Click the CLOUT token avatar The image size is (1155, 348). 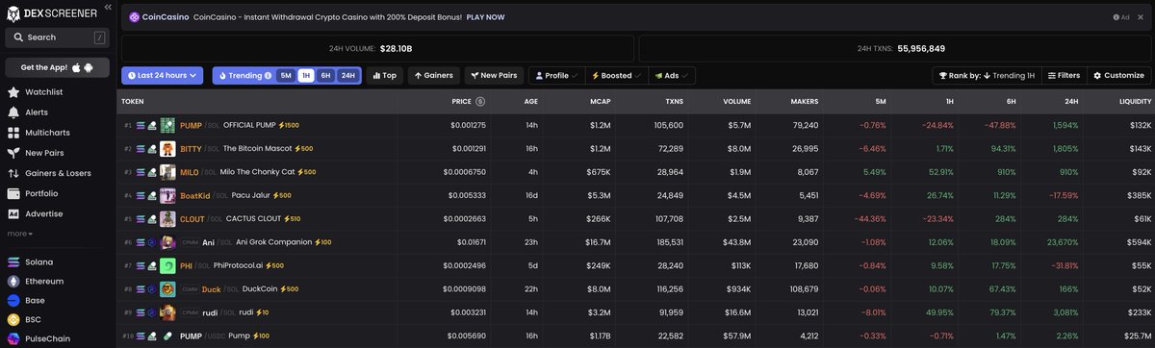click(x=167, y=219)
